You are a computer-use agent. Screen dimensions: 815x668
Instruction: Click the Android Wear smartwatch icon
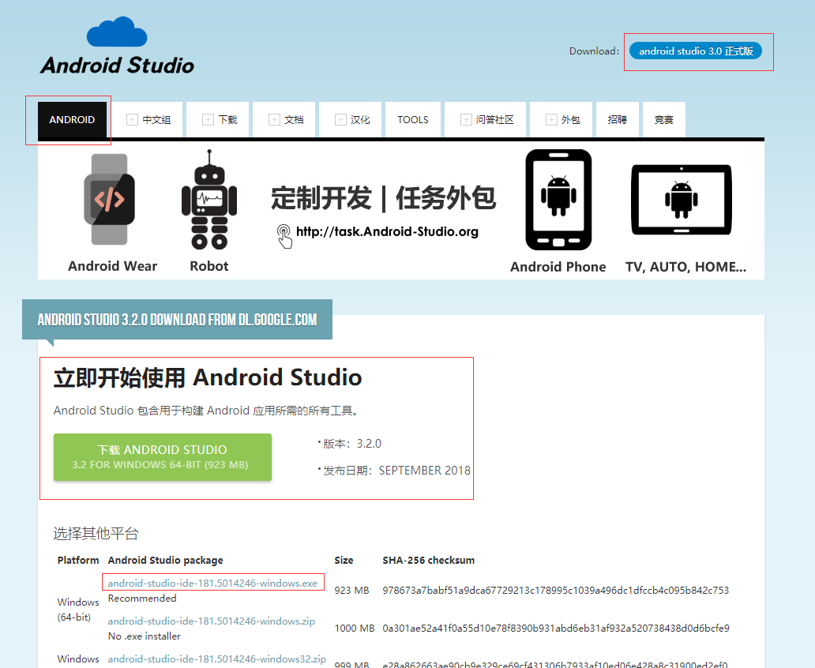point(111,199)
